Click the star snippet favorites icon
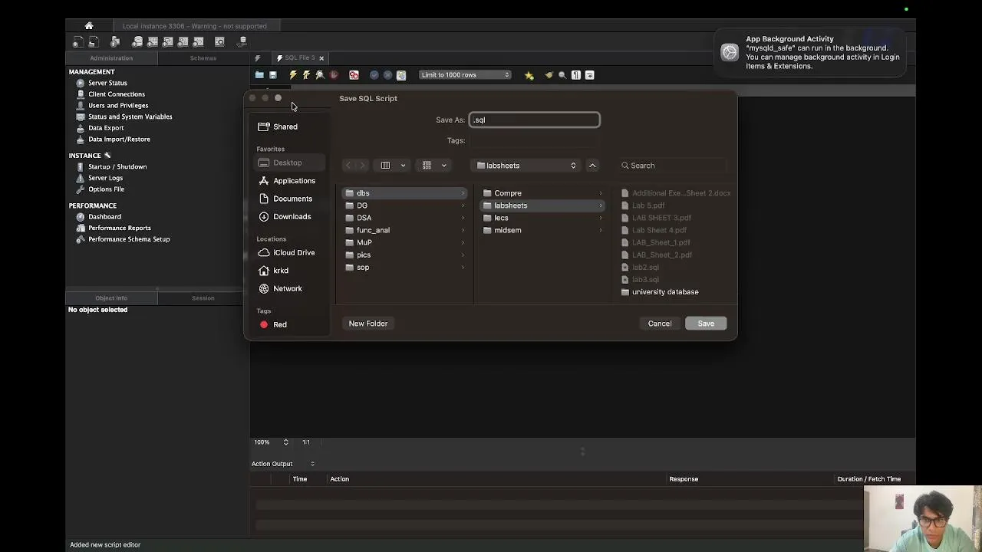Image resolution: width=982 pixels, height=552 pixels. pyautogui.click(x=529, y=75)
